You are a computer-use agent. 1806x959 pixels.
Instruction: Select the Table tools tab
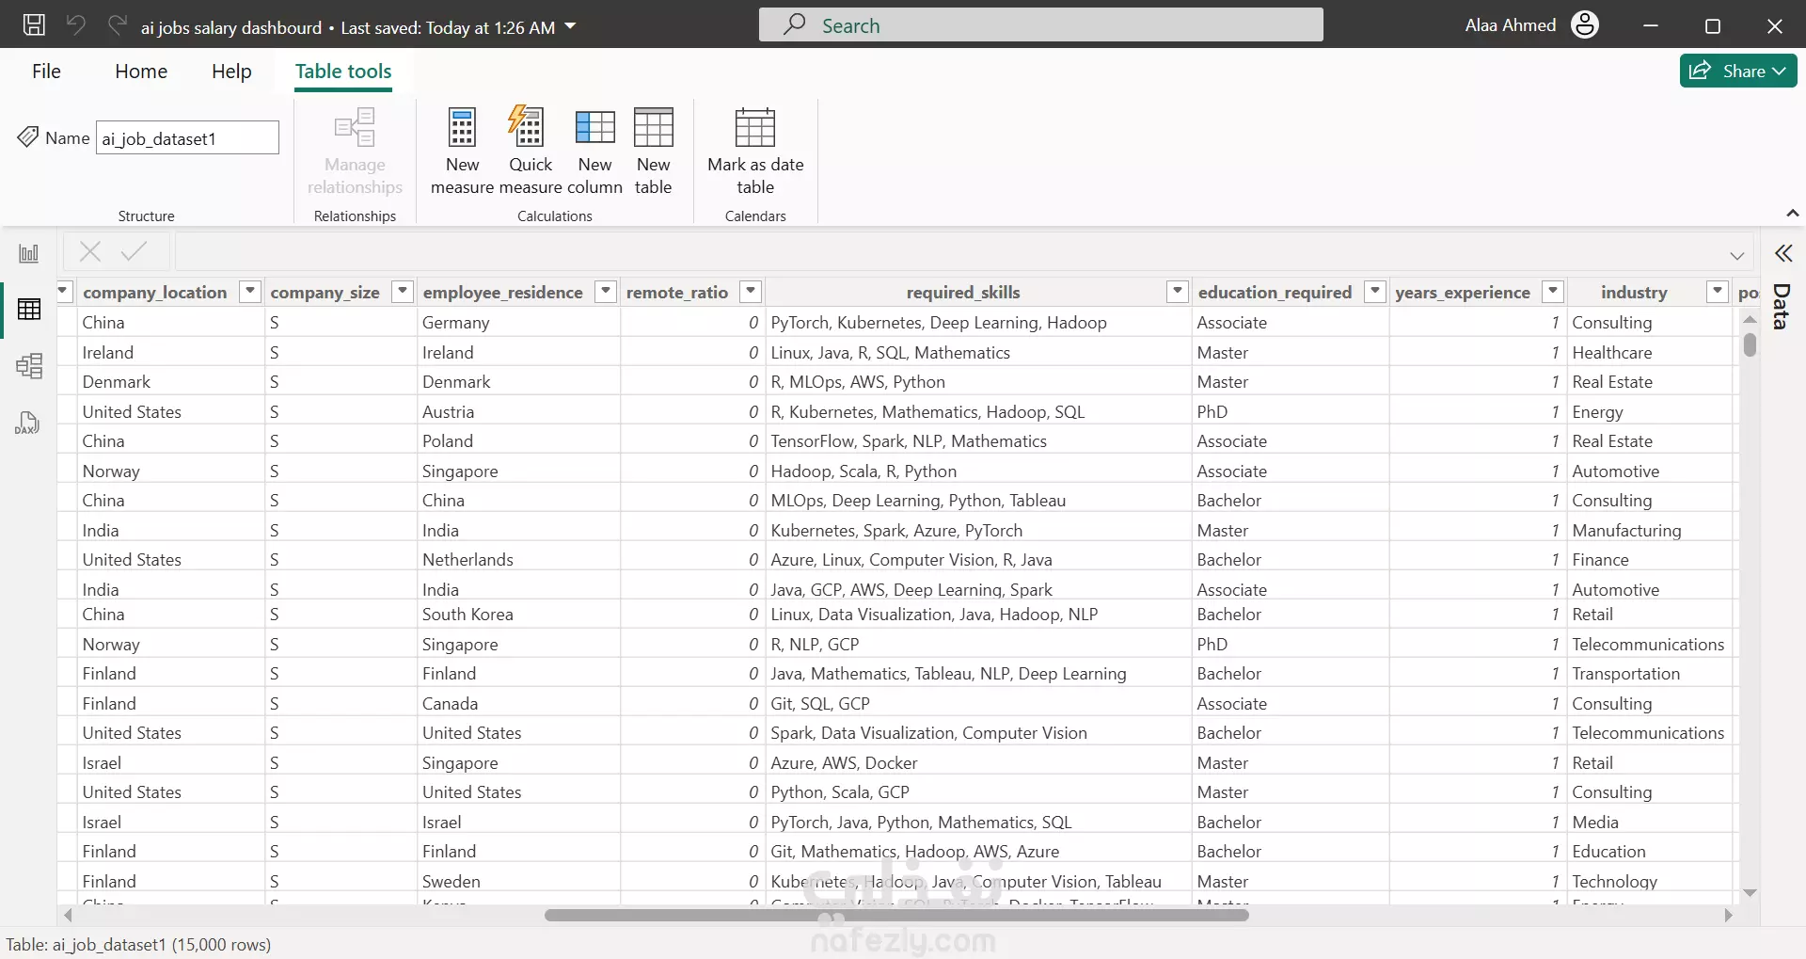click(x=343, y=72)
